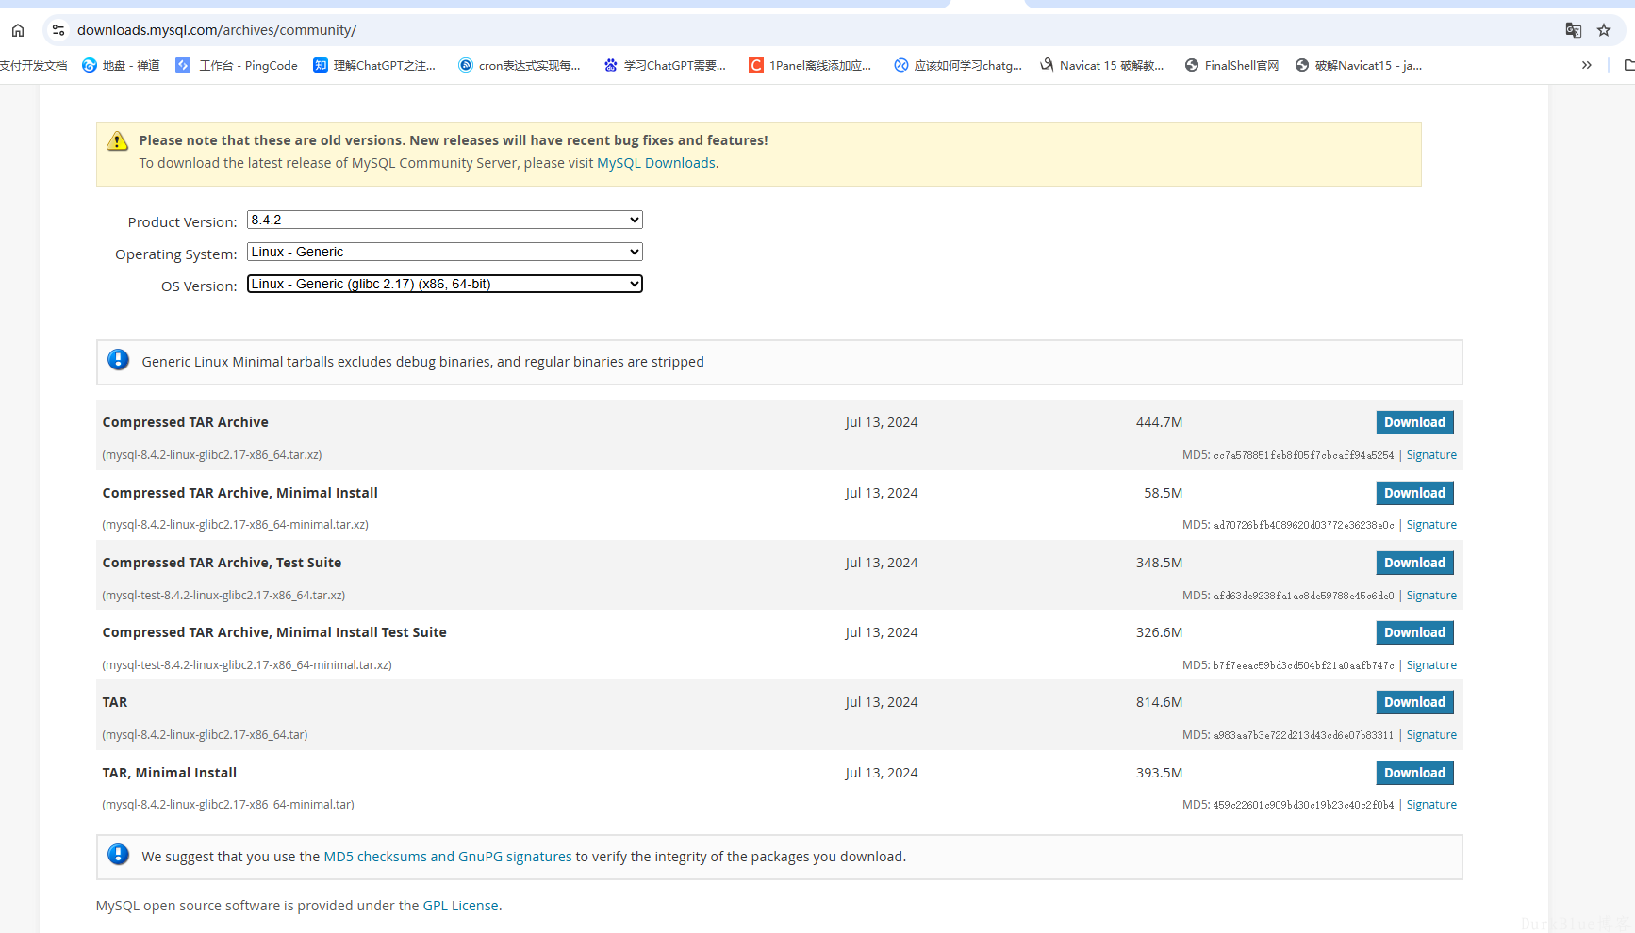
Task: Follow the MySQL Downloads link
Action: click(x=656, y=163)
